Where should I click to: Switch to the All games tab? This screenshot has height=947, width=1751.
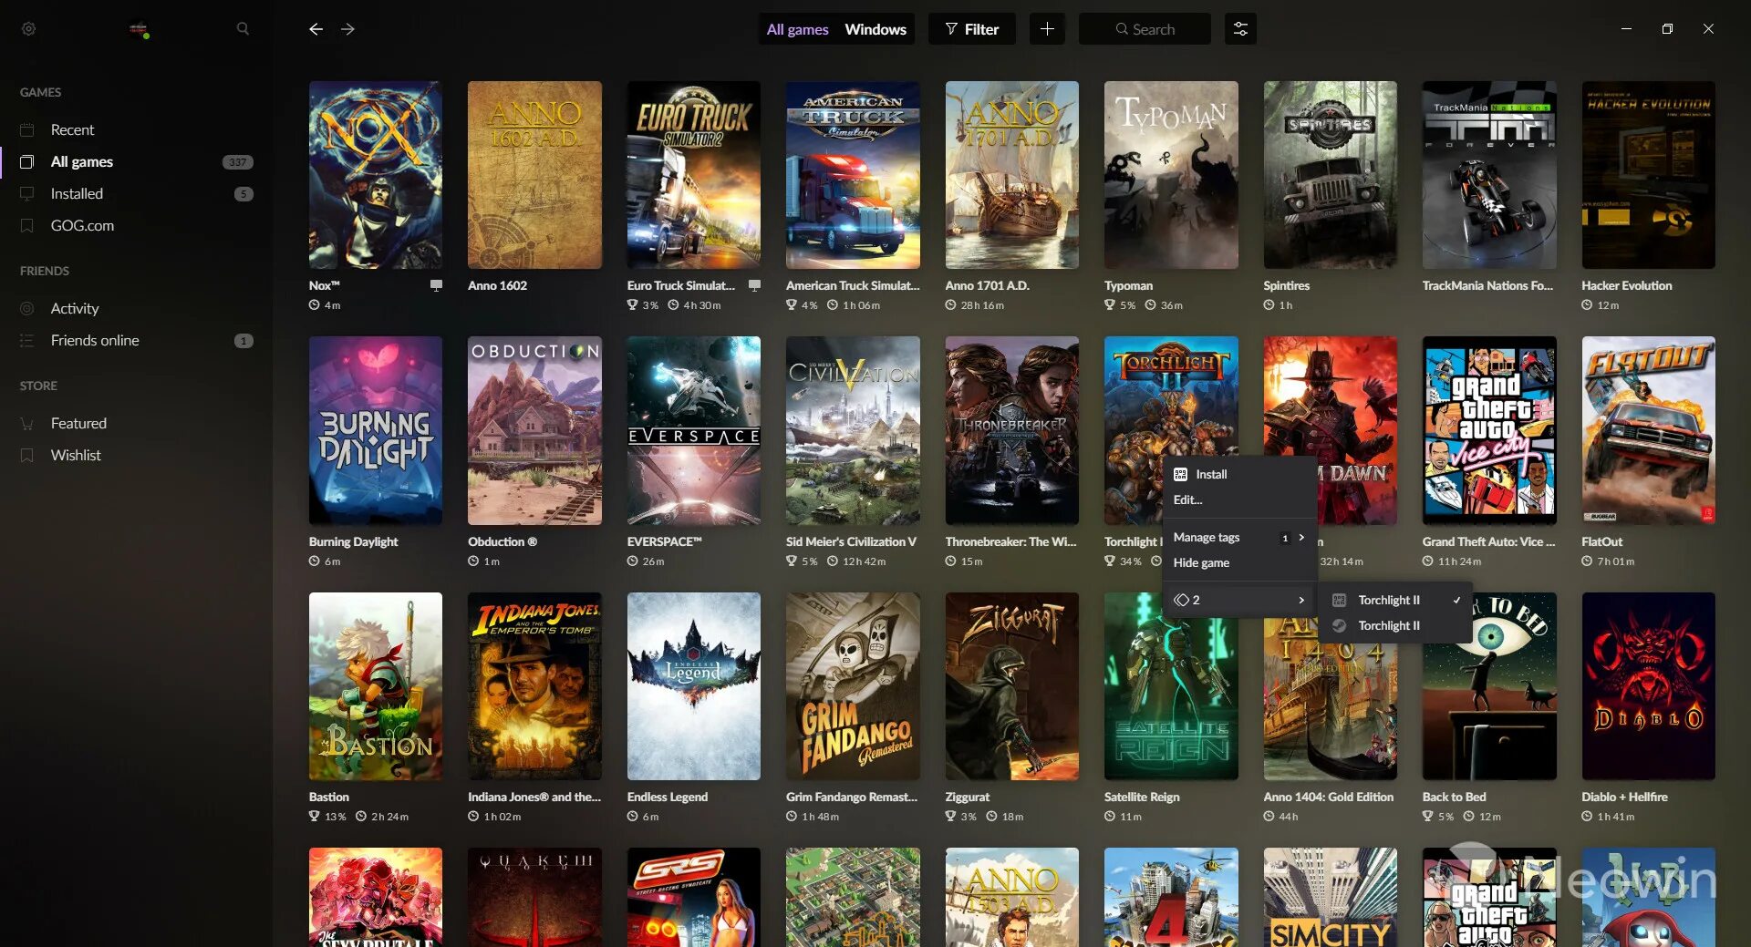pos(797,29)
